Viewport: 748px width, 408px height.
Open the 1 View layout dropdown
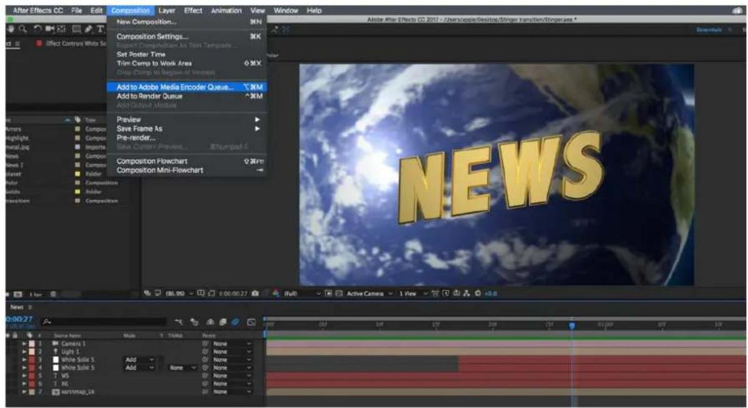click(x=413, y=293)
